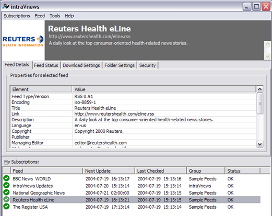Click the RSS 0.91 value cell
Screen dimensions: 272x216
(84, 96)
